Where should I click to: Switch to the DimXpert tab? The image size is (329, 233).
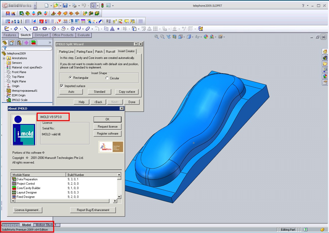[x=42, y=35]
